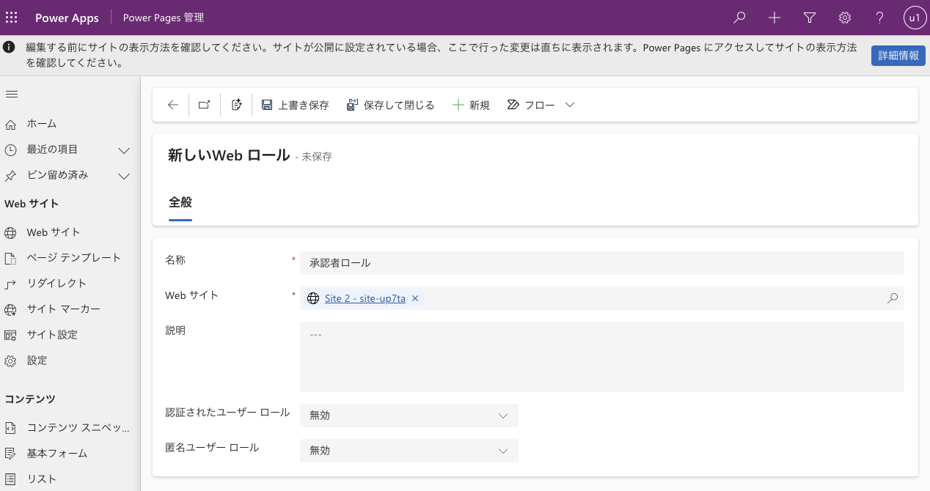
Task: Open サイト設定 in the left navigation
Action: click(x=52, y=335)
